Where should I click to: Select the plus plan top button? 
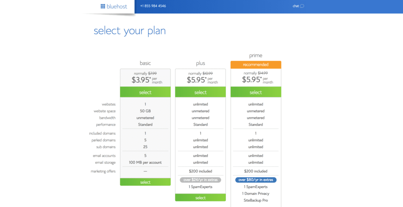coord(200,92)
